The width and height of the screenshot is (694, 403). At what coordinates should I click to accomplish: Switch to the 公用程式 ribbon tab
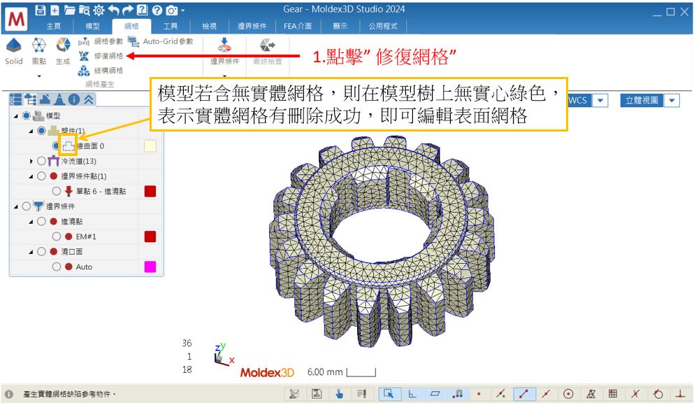coord(383,26)
